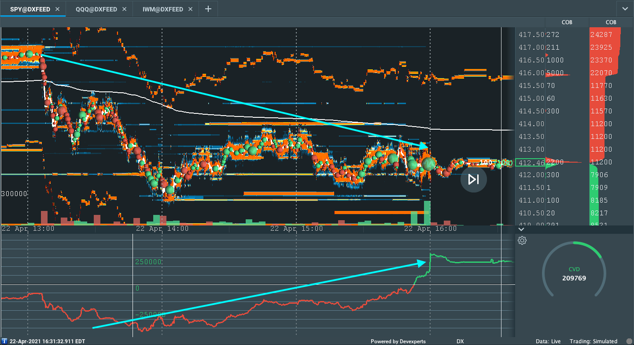
Task: Jump to live with the skip-forward button
Action: [x=474, y=179]
